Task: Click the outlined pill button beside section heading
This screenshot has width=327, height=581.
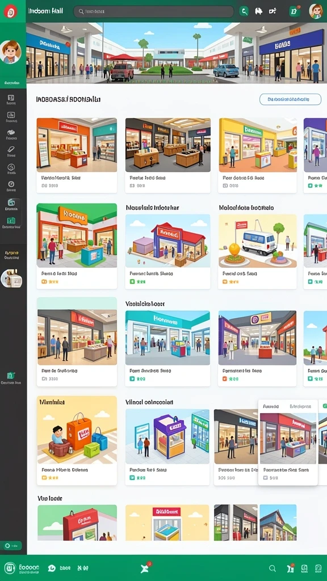Action: [290, 99]
